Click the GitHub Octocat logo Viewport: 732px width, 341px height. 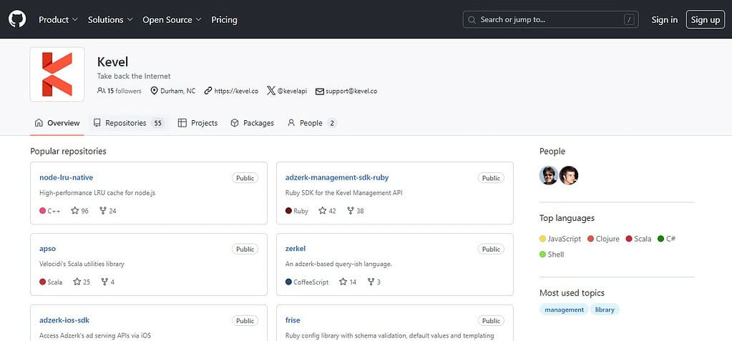pos(17,19)
